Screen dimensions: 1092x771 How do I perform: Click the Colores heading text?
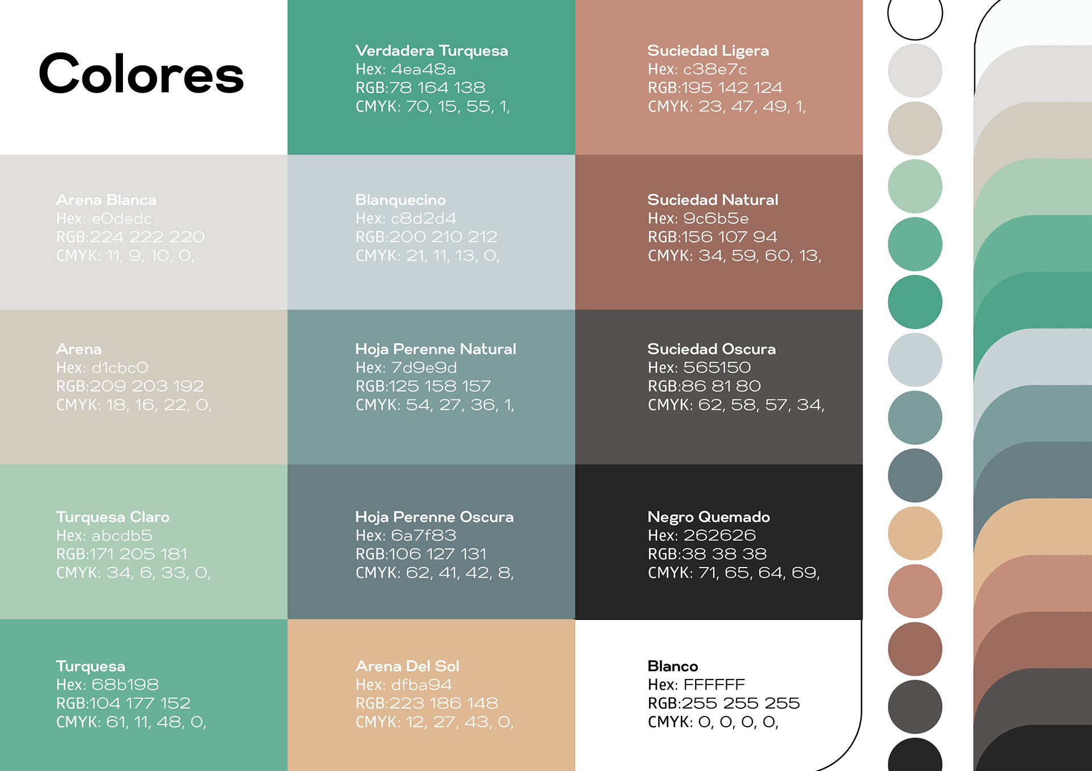(x=141, y=74)
